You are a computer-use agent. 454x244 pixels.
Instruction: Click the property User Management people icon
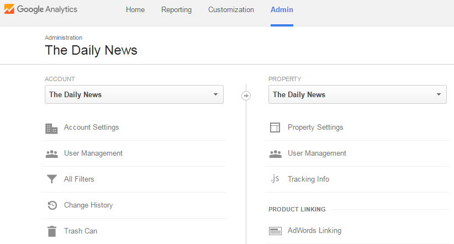[276, 153]
